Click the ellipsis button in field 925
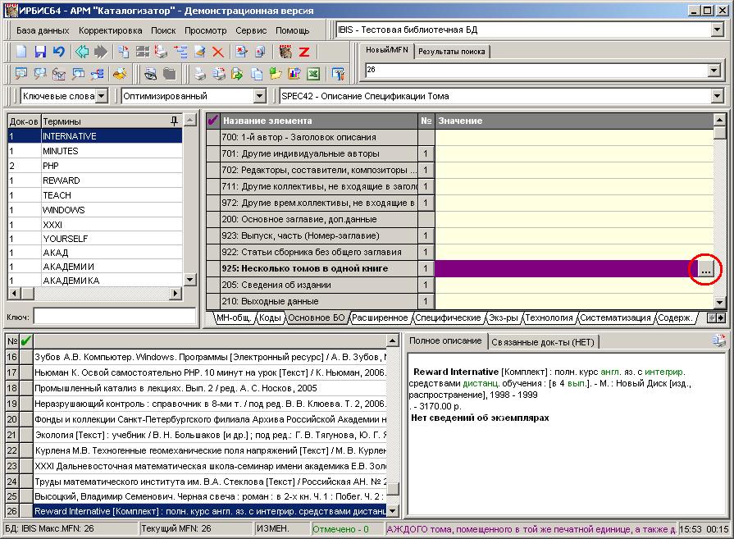 click(x=705, y=269)
